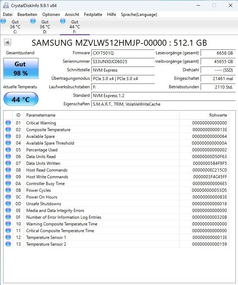Screen dimensions: 238x285
Task: Open the Datei menu
Action: click(8, 15)
